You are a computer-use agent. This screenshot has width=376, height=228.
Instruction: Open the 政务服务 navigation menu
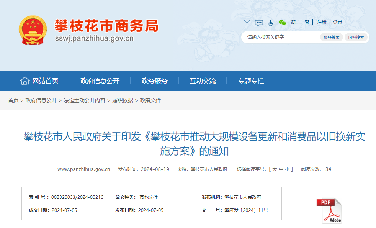(x=155, y=81)
